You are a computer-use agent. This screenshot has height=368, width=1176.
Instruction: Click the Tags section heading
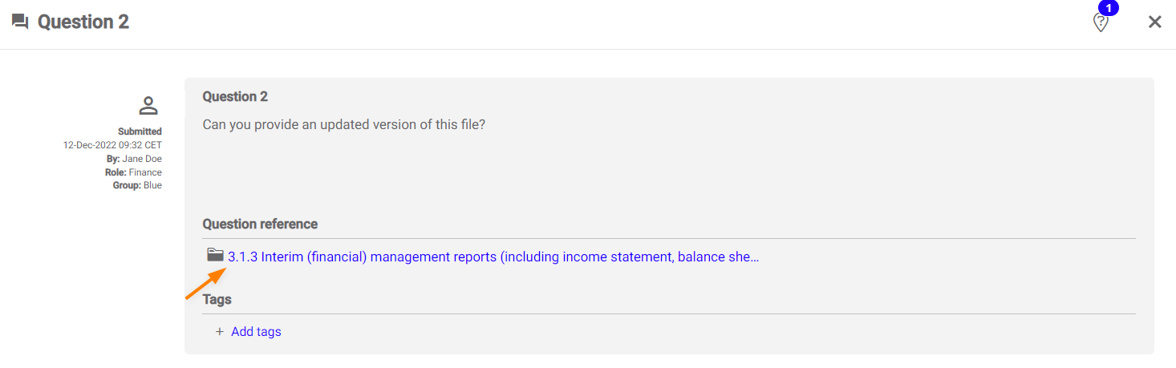217,300
